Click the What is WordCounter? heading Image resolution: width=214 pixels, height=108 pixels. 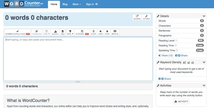[28, 101]
